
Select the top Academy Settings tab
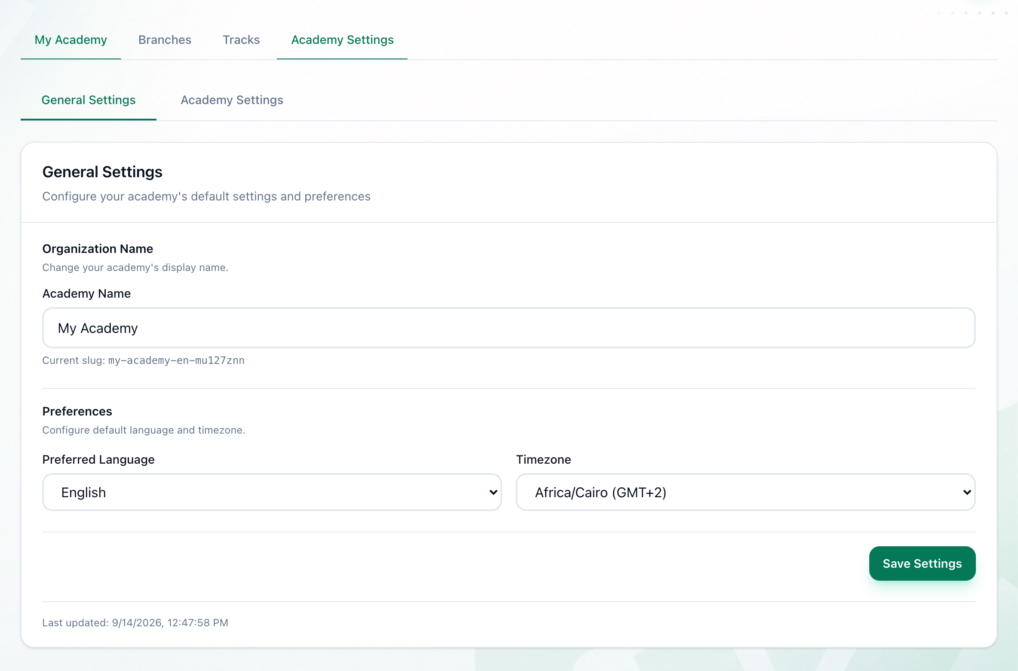(342, 40)
